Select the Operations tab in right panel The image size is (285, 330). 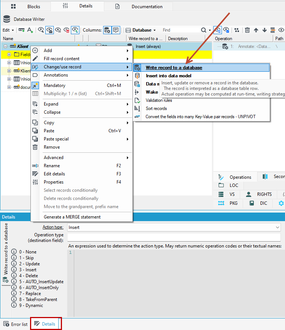[x=235, y=177]
